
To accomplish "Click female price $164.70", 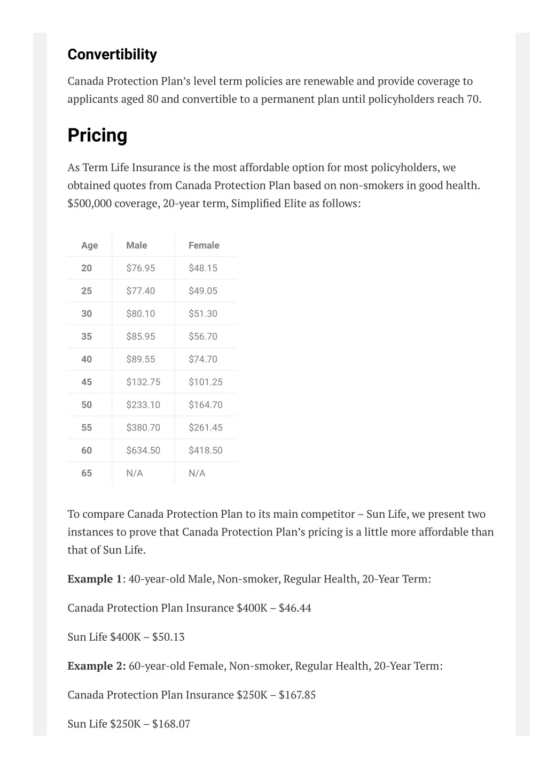I will click(x=206, y=405).
